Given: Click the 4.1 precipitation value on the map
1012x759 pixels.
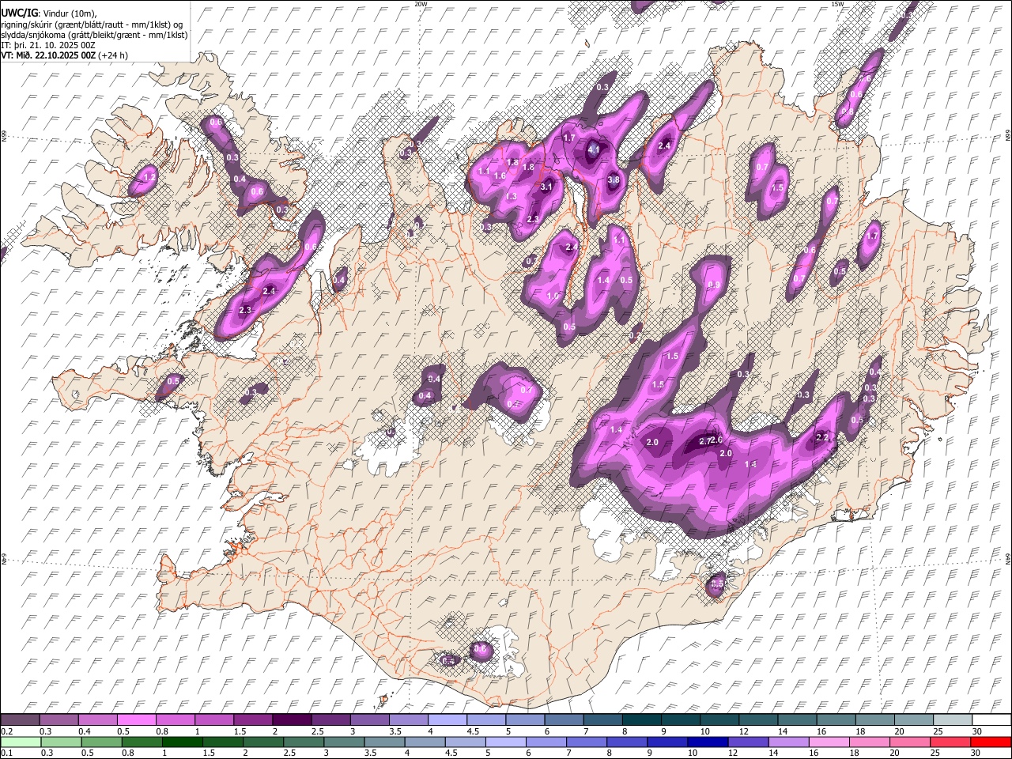Looking at the screenshot, I should point(595,149).
